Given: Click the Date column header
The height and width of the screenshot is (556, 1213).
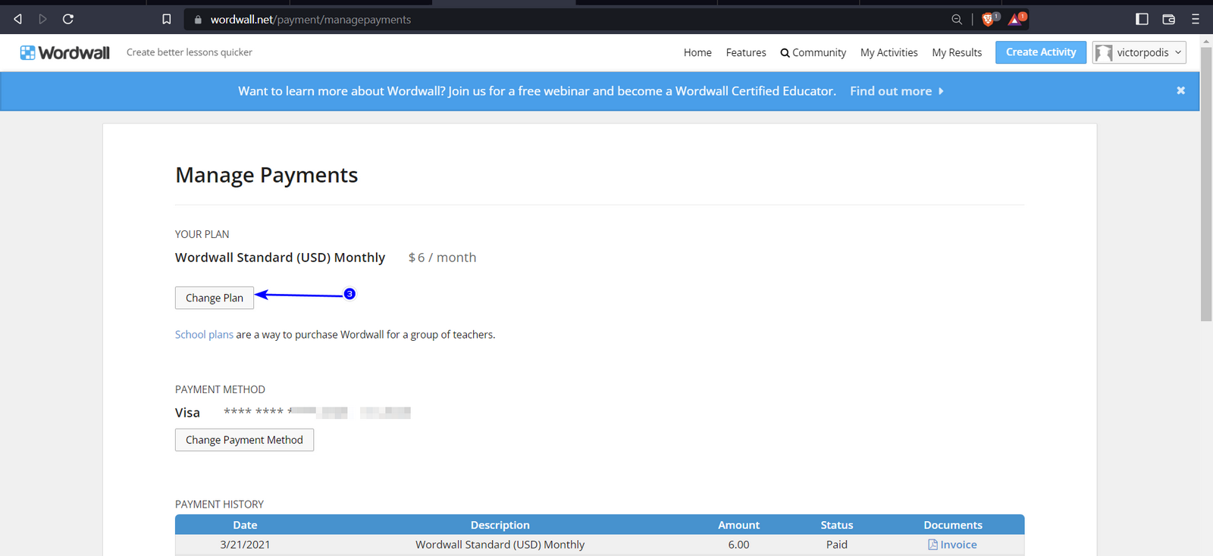Looking at the screenshot, I should click(245, 525).
